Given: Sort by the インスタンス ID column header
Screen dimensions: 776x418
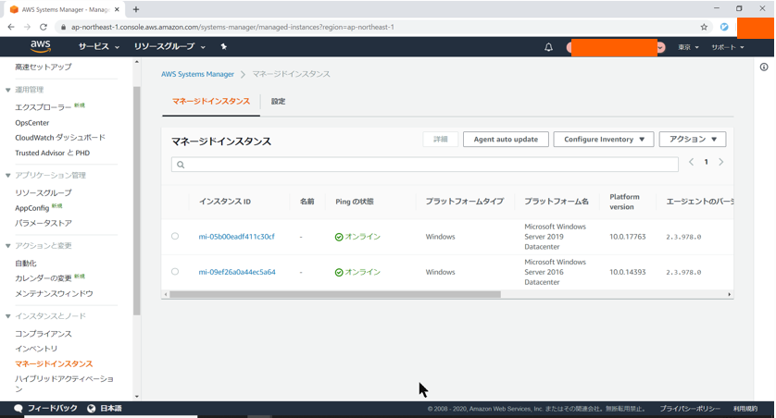Looking at the screenshot, I should coord(225,202).
